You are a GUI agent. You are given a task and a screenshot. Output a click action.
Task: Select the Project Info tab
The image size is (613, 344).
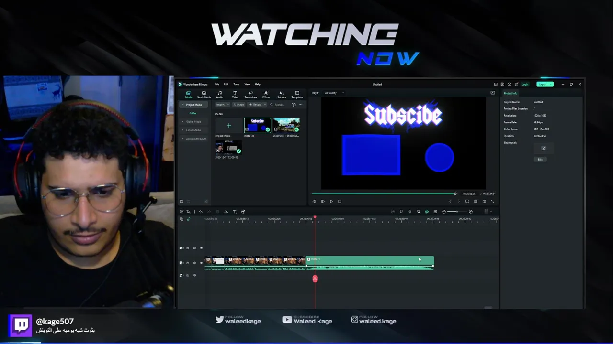511,93
